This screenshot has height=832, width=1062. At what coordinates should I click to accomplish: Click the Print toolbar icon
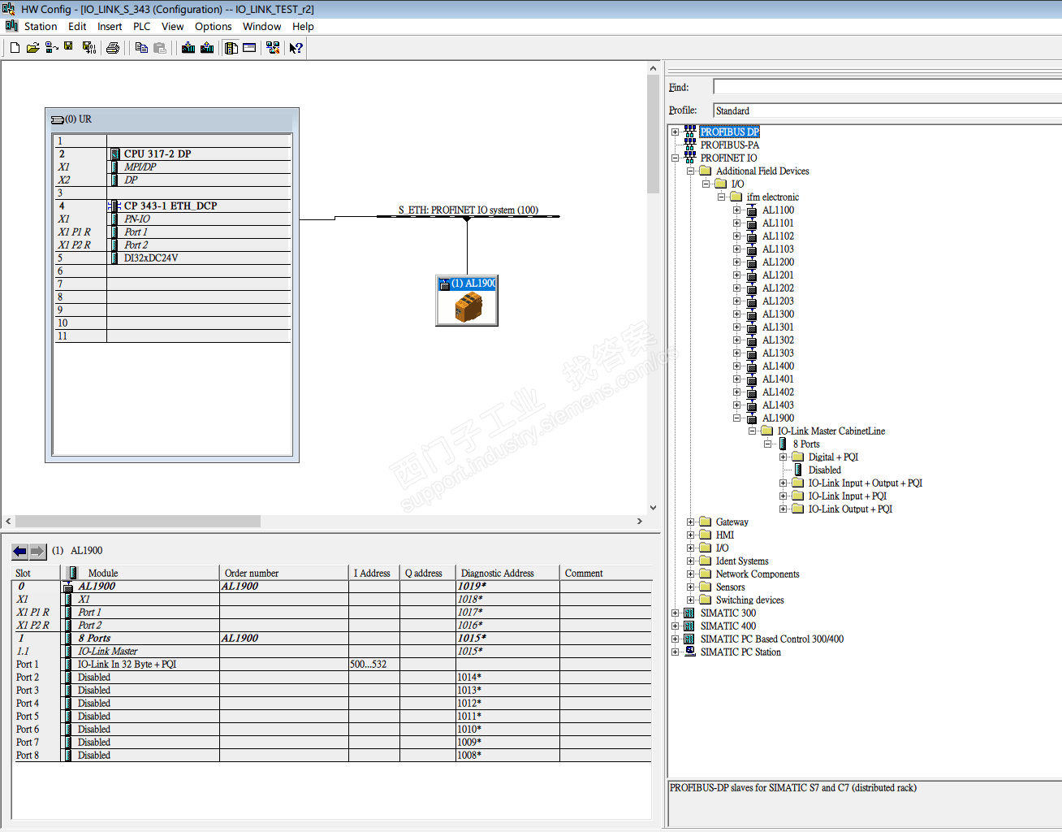point(113,48)
